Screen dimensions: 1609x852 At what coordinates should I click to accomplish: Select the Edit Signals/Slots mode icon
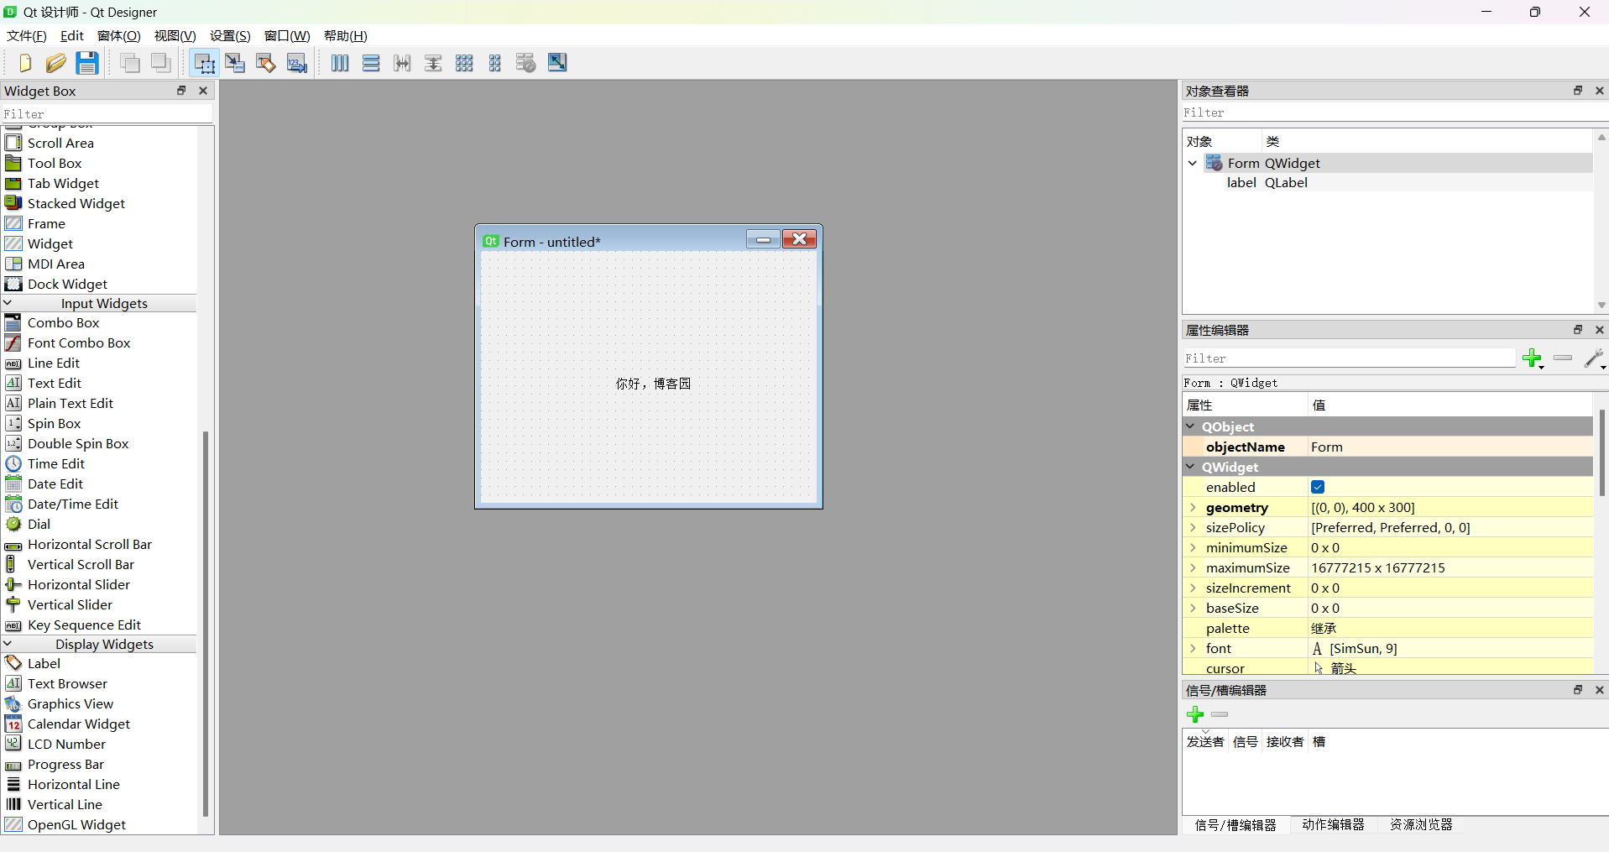pyautogui.click(x=235, y=63)
